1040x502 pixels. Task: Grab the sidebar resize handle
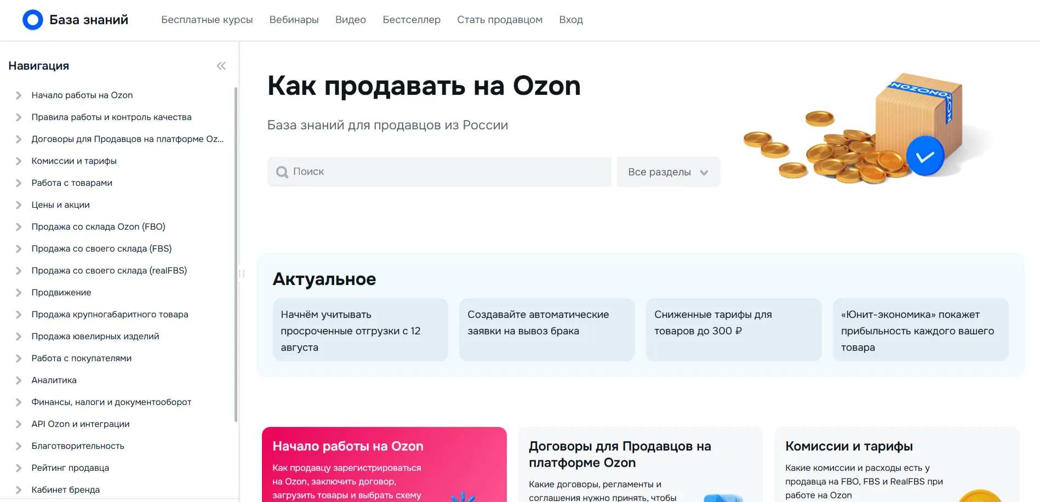coord(241,273)
